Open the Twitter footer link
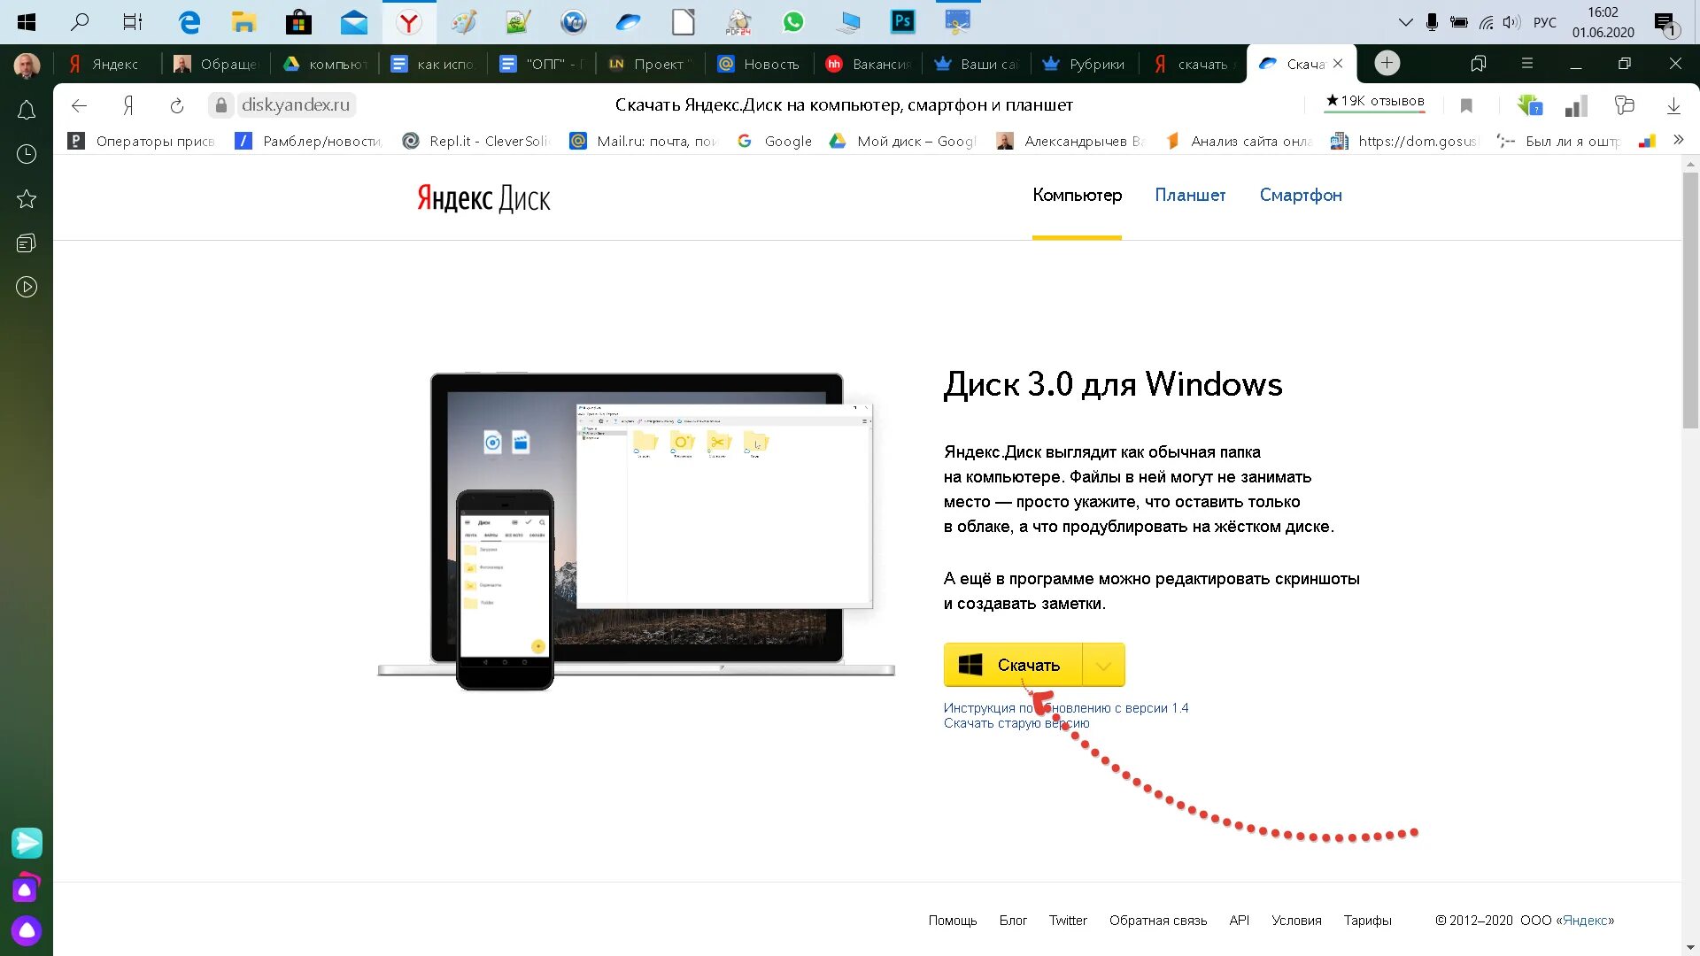The height and width of the screenshot is (956, 1700). [1068, 921]
